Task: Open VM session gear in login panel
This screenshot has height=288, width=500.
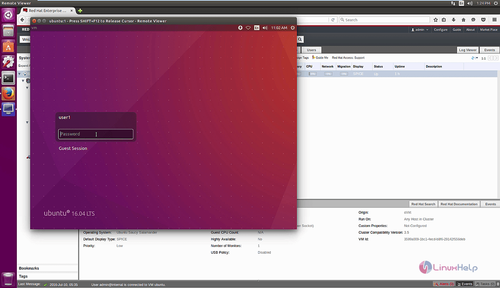Action: pos(293,28)
